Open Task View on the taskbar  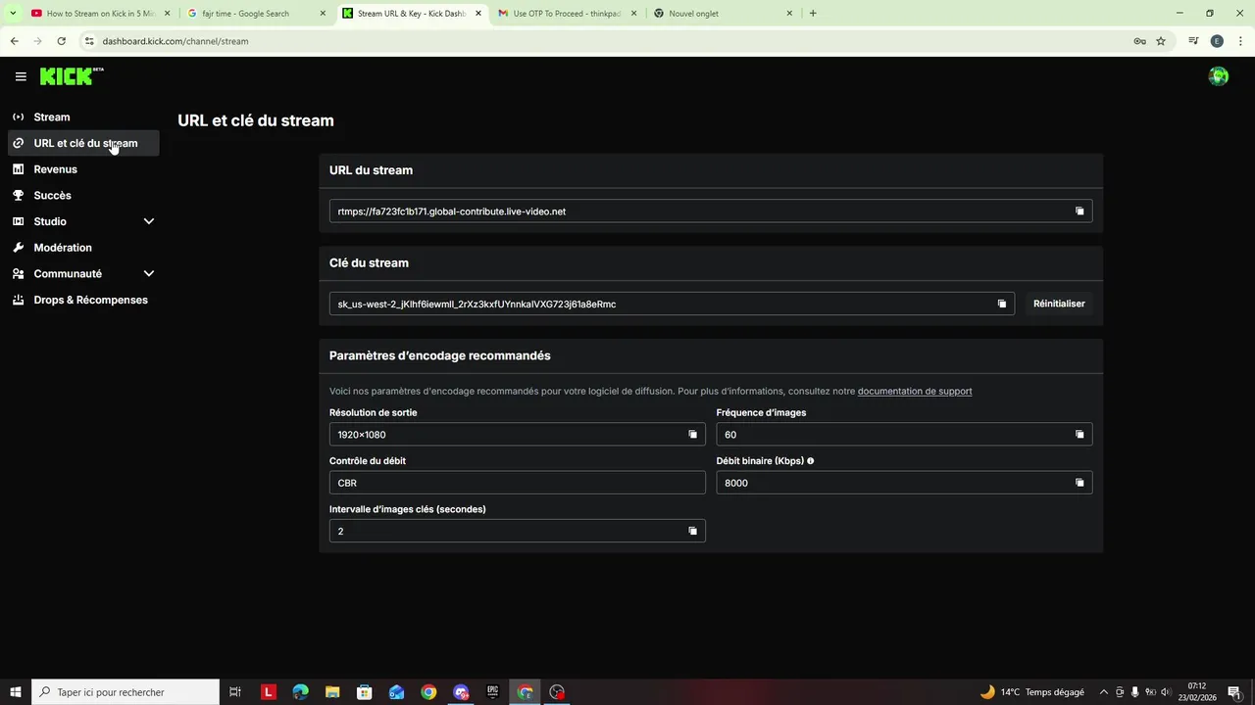[235, 692]
